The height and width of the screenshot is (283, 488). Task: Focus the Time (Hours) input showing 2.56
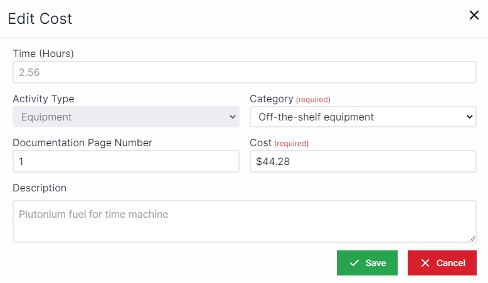pyautogui.click(x=245, y=72)
